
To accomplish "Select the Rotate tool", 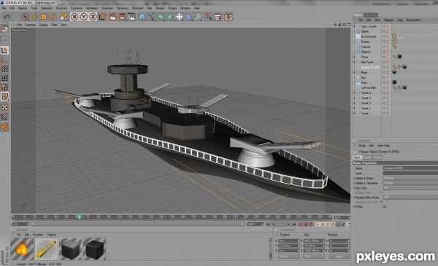I will point(53,17).
